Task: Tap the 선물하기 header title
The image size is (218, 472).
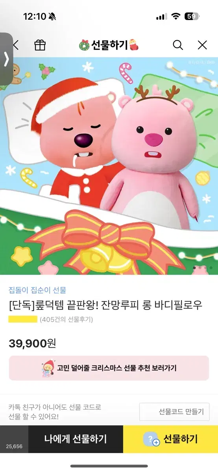Action: point(109,45)
